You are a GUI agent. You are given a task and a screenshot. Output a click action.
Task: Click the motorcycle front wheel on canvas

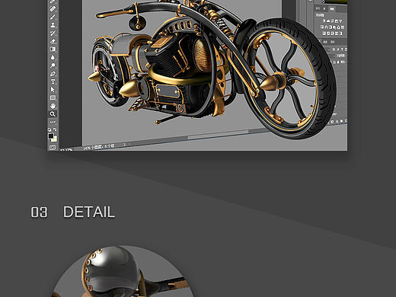(x=289, y=78)
